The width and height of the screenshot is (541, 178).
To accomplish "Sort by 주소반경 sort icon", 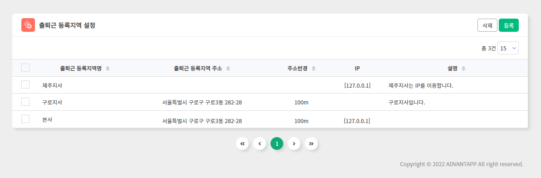I will pos(314,68).
